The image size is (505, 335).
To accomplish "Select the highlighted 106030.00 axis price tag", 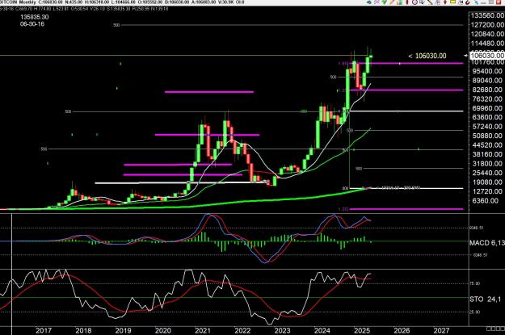I will click(x=487, y=56).
